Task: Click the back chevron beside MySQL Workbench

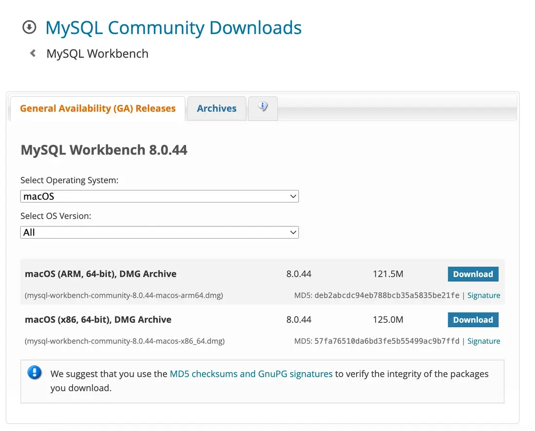Action: (x=33, y=53)
